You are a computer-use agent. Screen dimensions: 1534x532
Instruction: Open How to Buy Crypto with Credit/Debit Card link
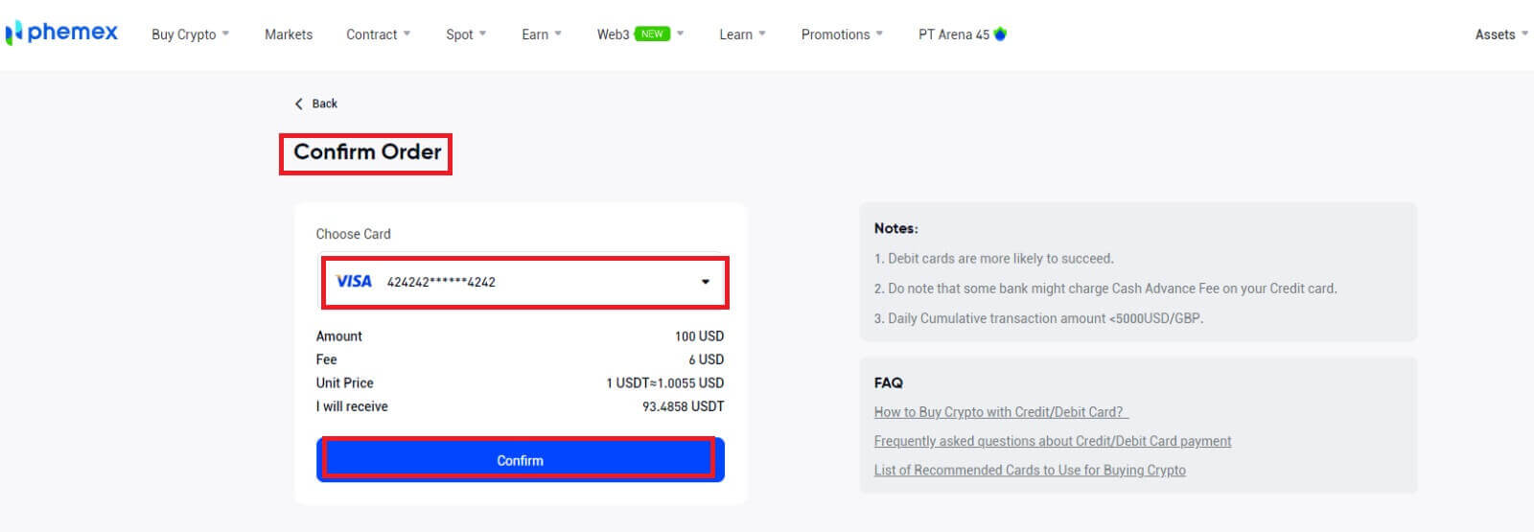click(x=1000, y=412)
